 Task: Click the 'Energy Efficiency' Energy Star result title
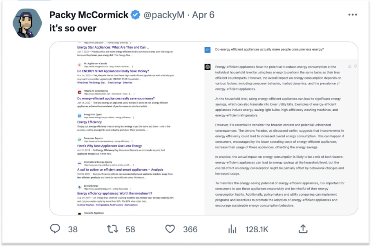click(89, 122)
